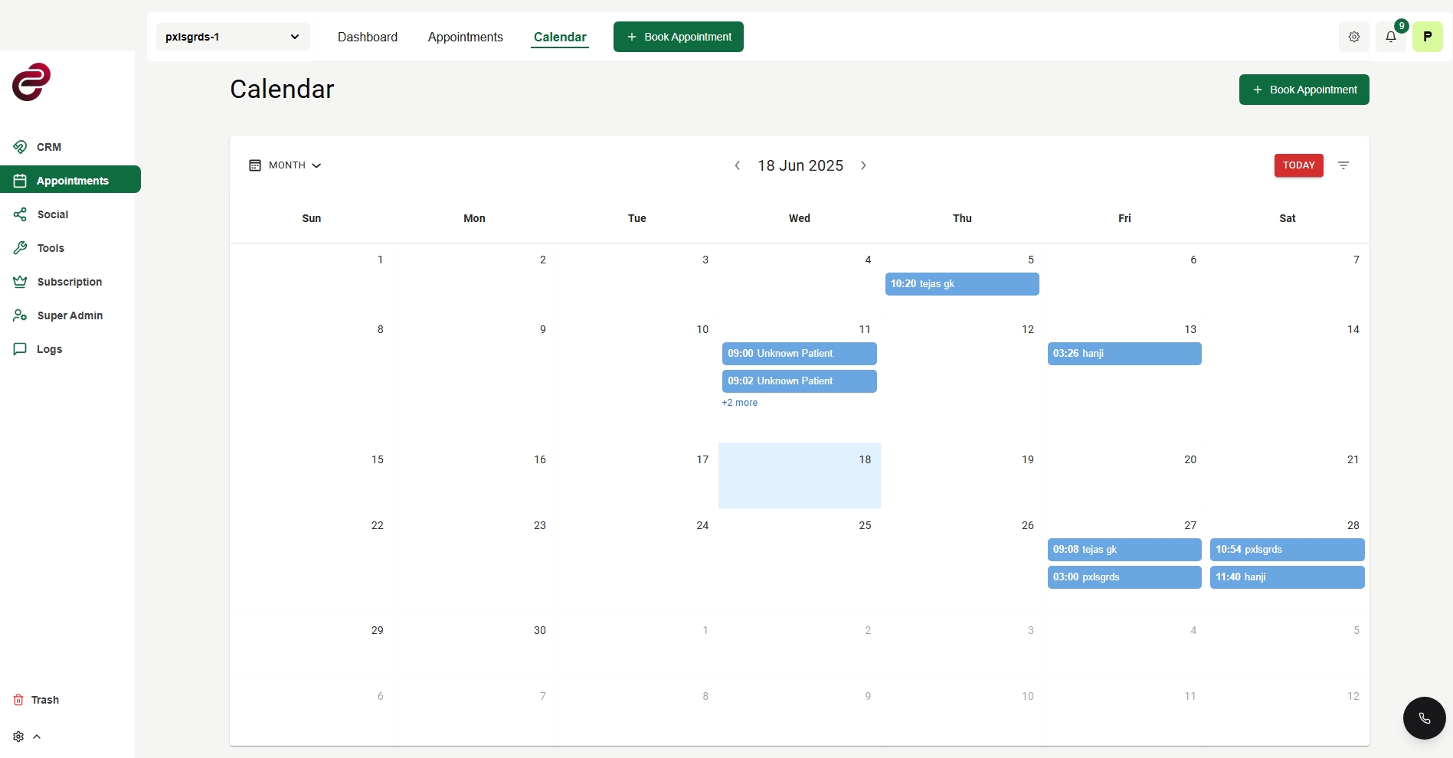Screen dimensions: 1453x758
Task: Show the +2 more appointments link
Action: 739,403
